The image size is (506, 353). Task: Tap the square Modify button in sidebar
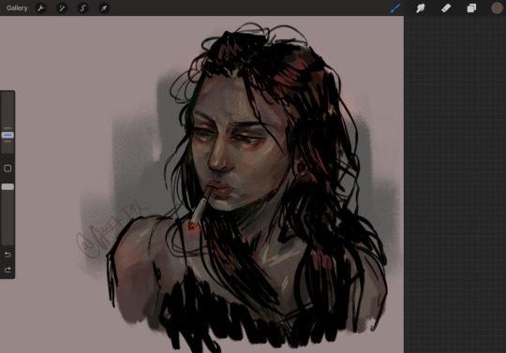pyautogui.click(x=7, y=169)
